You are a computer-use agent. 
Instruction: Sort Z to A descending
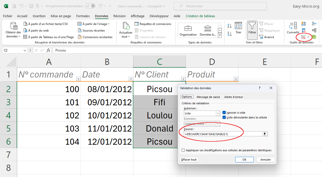[230, 34]
